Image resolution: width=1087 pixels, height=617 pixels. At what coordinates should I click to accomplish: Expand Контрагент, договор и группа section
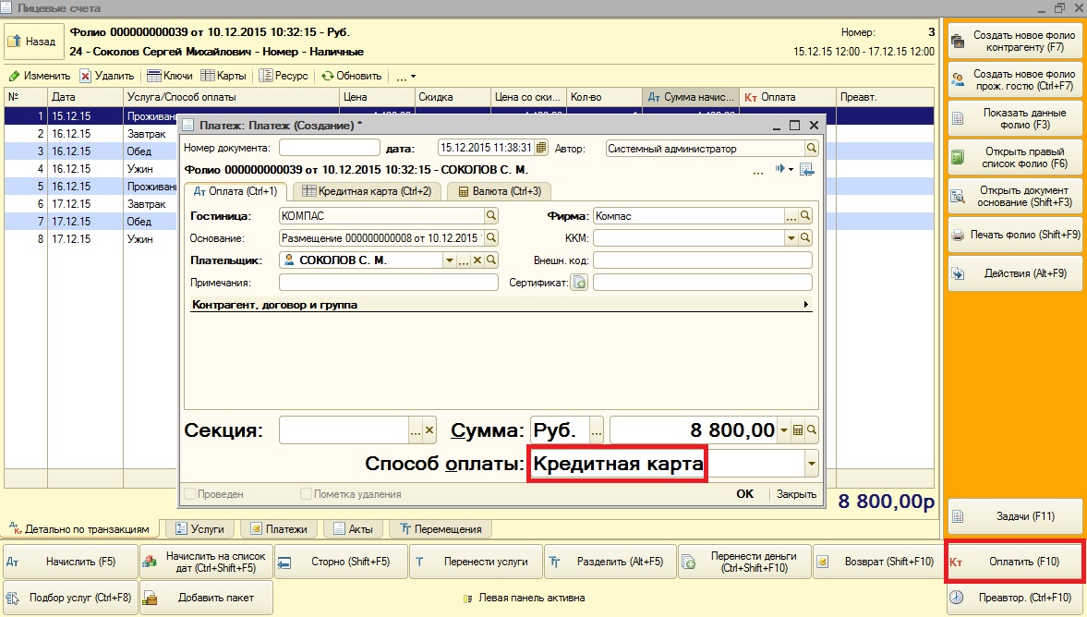click(501, 304)
